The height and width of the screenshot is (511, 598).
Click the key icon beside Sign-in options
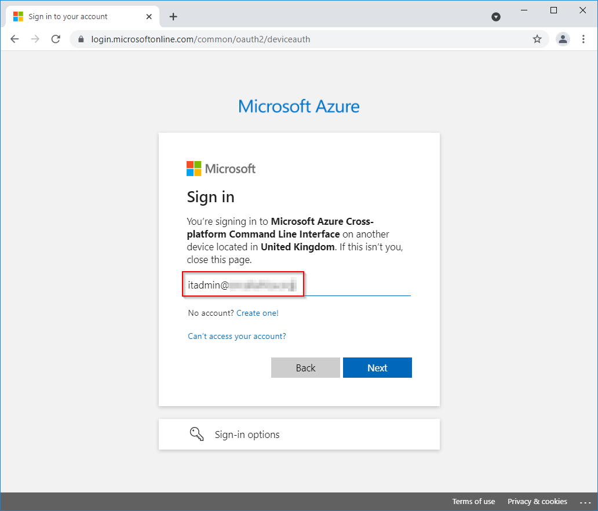(197, 434)
